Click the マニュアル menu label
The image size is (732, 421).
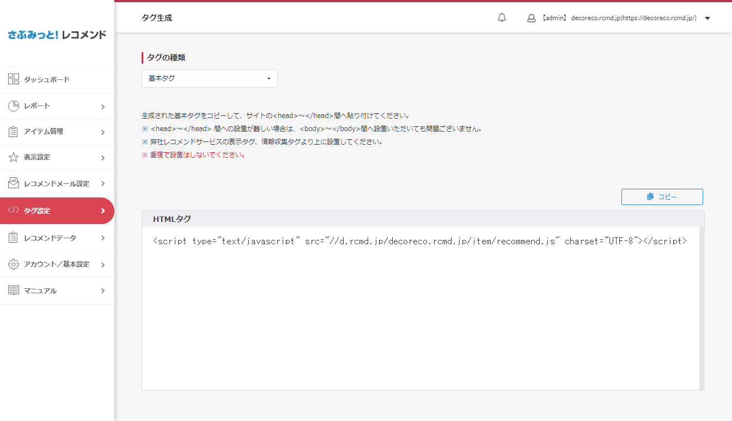40,291
